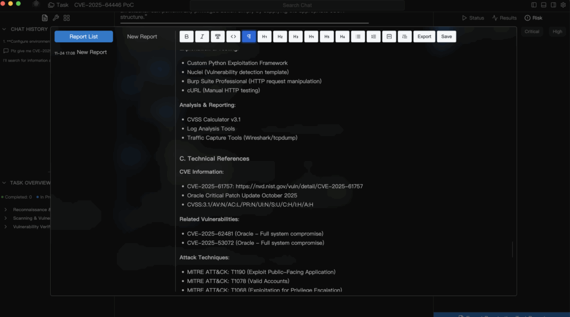Click the strikethrough formatting button

click(x=218, y=37)
